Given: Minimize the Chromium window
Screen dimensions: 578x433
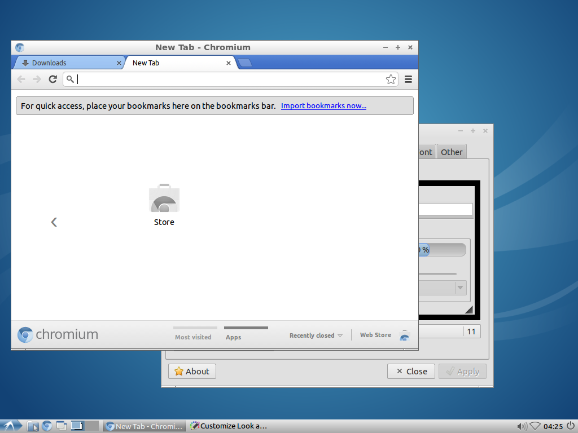Looking at the screenshot, I should (x=386, y=47).
